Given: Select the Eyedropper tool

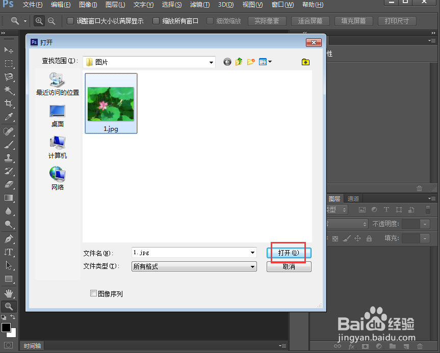Looking at the screenshot, I should (9, 117).
